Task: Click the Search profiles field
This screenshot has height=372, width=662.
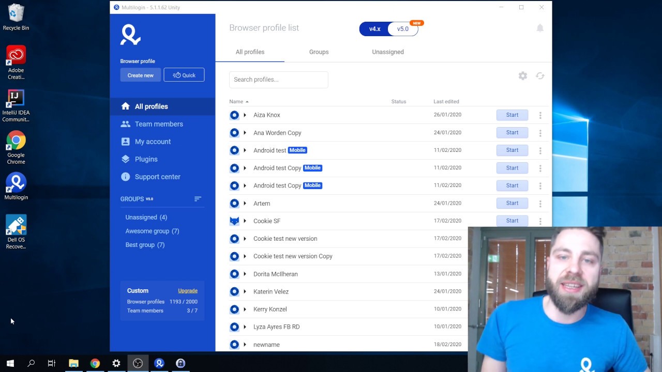Action: click(279, 80)
